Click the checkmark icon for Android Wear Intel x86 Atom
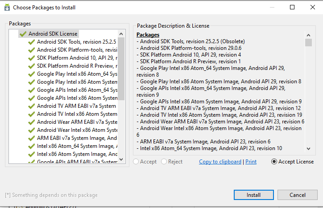 pyautogui.click(x=31, y=130)
